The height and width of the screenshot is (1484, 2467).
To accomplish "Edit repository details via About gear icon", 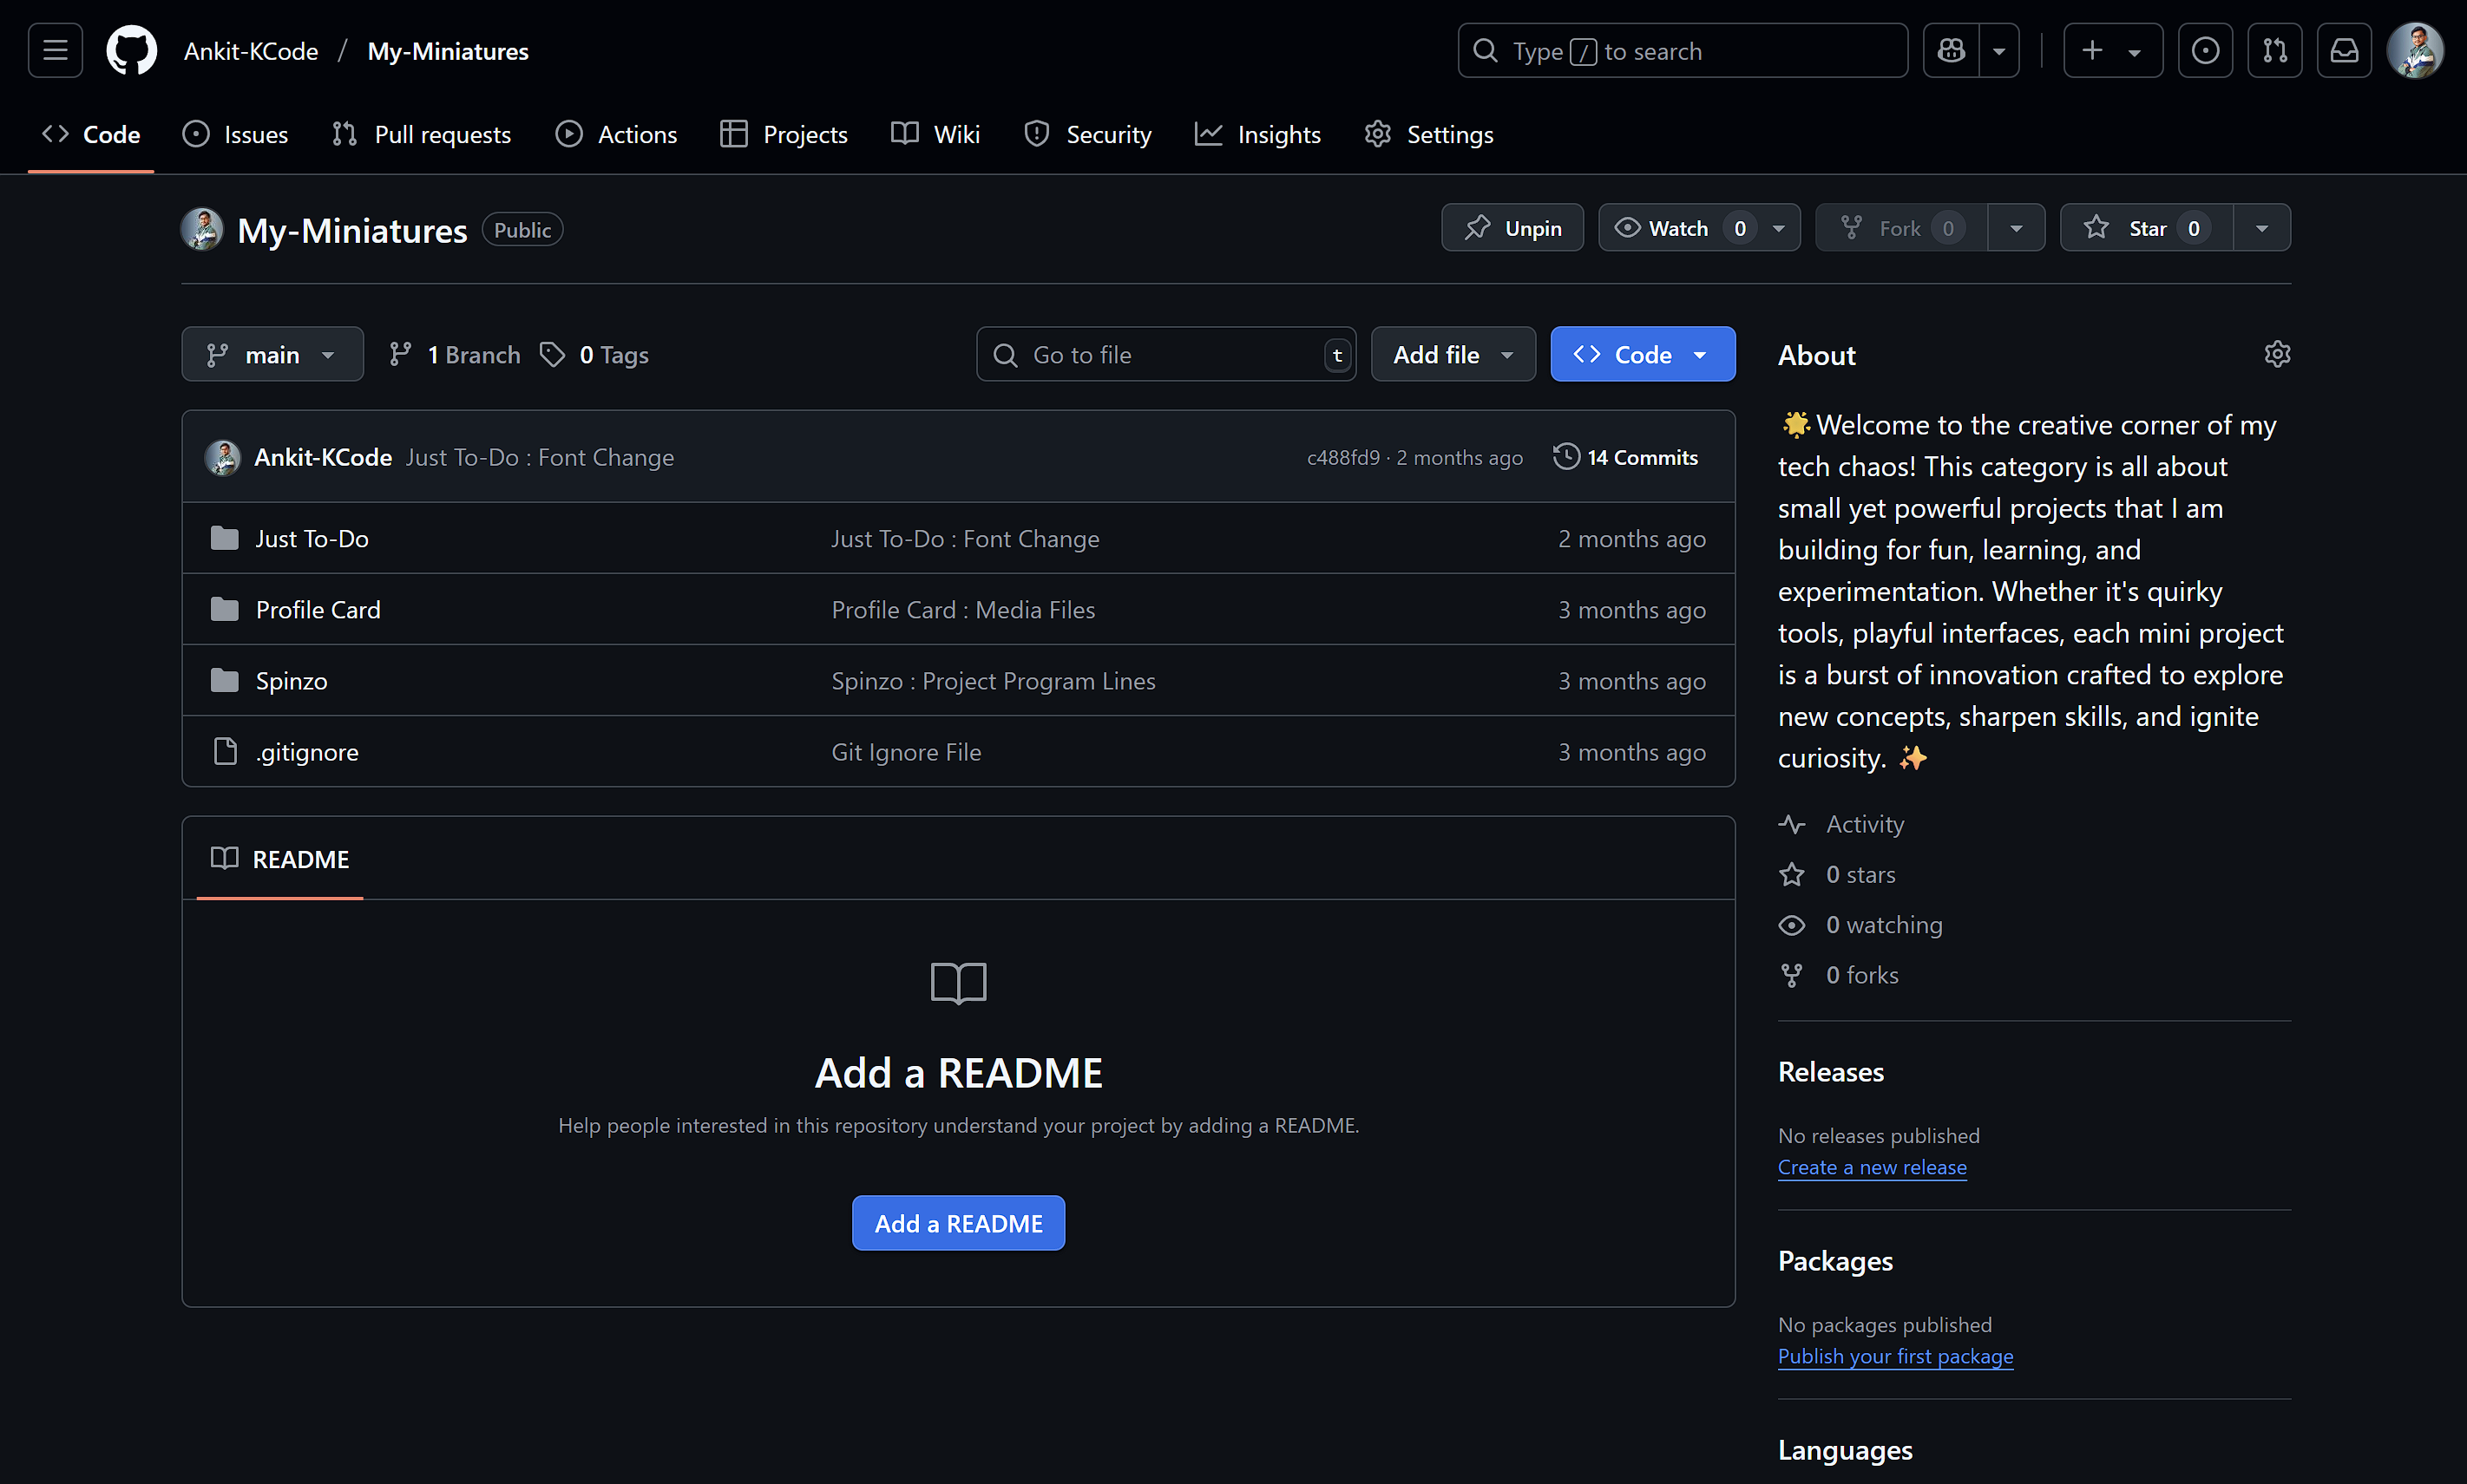I will point(2277,354).
